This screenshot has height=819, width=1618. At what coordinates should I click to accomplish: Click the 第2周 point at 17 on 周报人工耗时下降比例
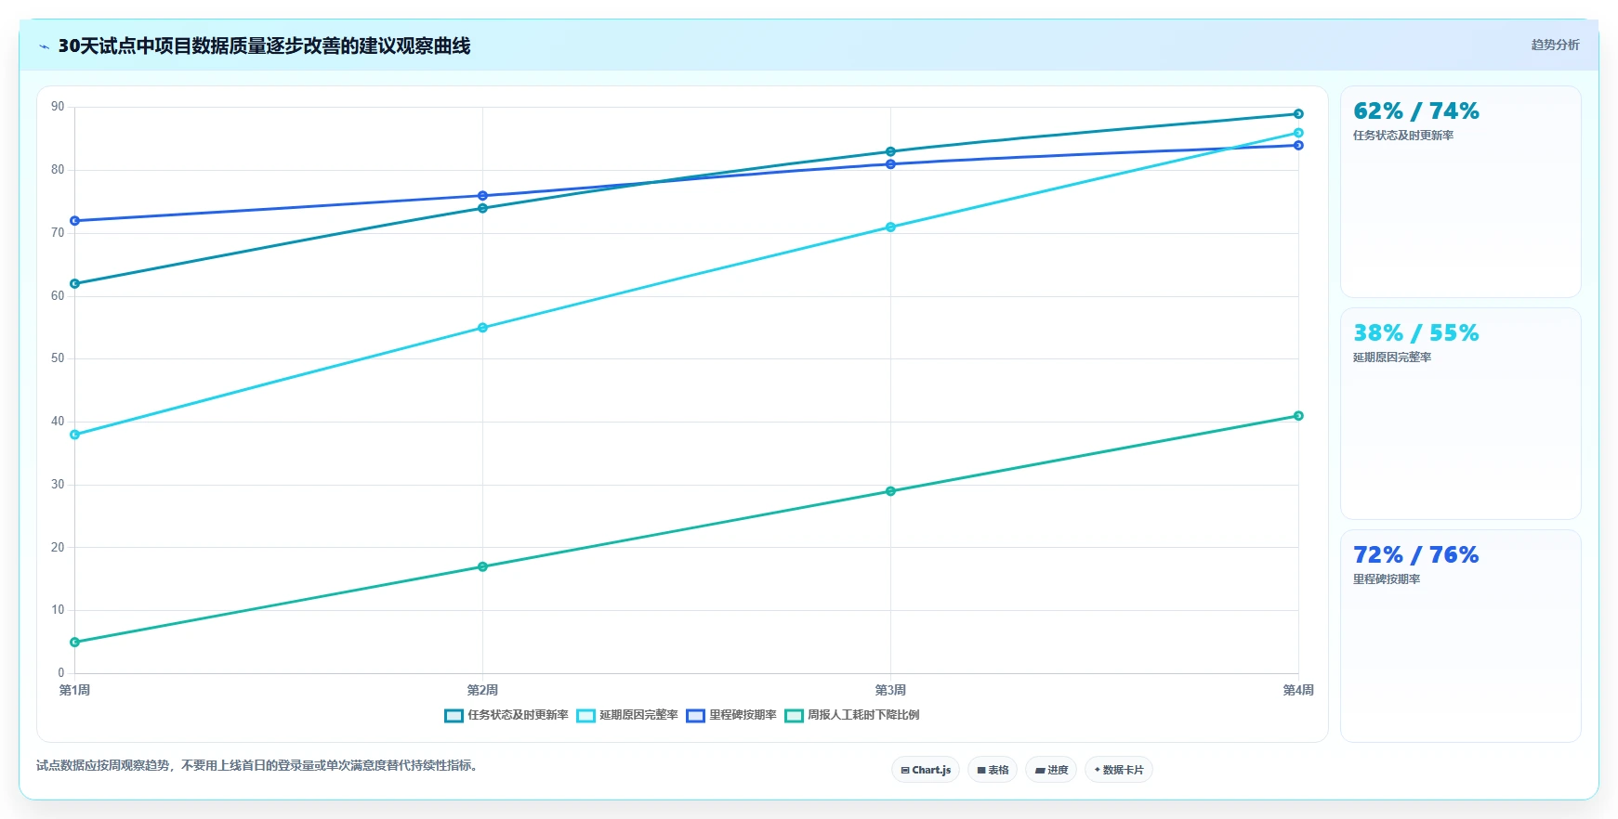point(482,566)
